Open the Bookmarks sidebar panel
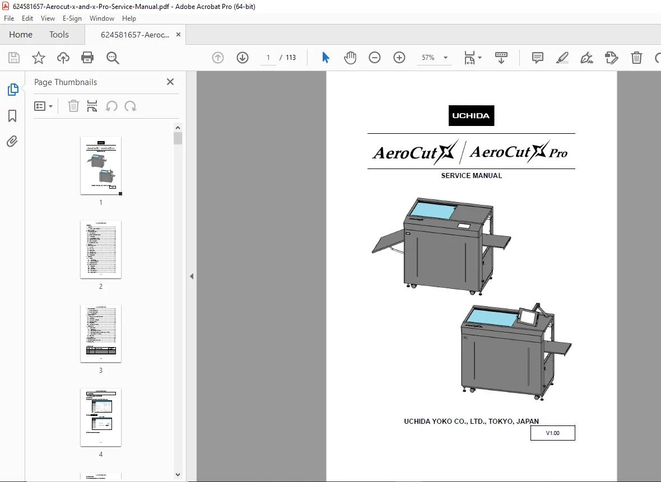Image resolution: width=661 pixels, height=482 pixels. (x=12, y=116)
